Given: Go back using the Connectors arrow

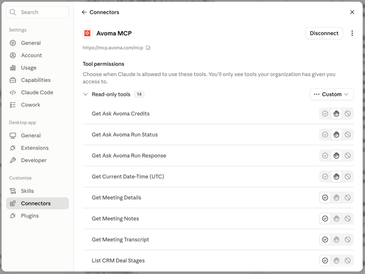Looking at the screenshot, I should click(84, 13).
